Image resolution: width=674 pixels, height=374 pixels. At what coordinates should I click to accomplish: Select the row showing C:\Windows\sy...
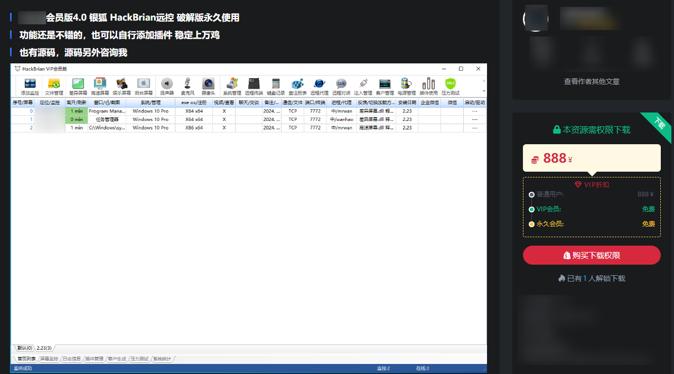[249, 128]
